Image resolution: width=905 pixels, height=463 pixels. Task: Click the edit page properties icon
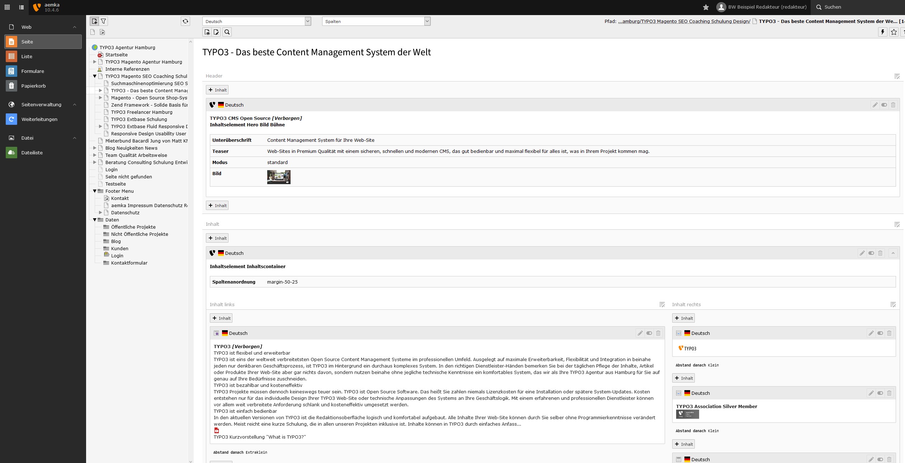pos(216,32)
